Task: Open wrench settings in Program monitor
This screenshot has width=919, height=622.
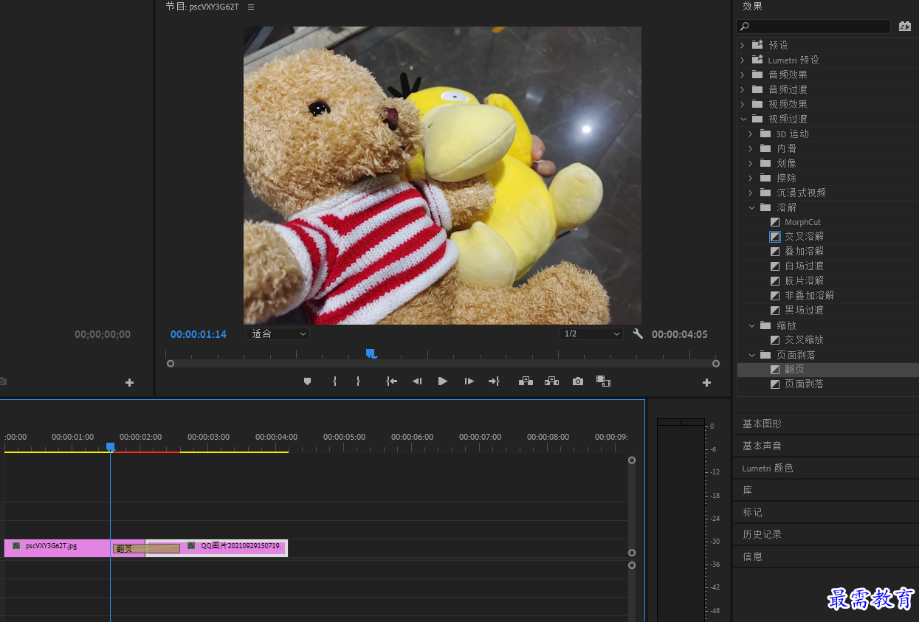Action: click(638, 334)
